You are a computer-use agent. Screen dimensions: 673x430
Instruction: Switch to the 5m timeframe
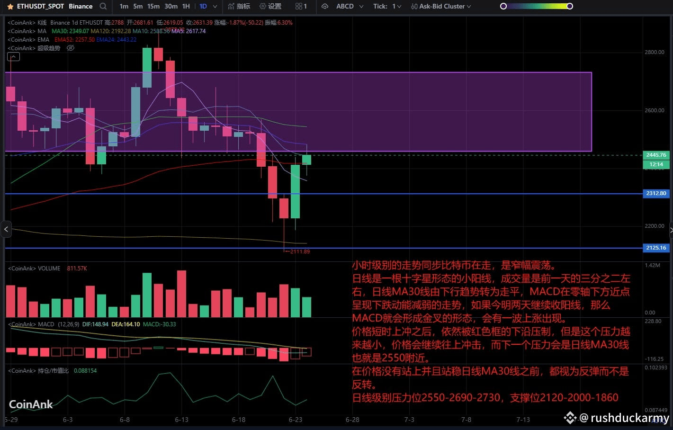point(138,6)
